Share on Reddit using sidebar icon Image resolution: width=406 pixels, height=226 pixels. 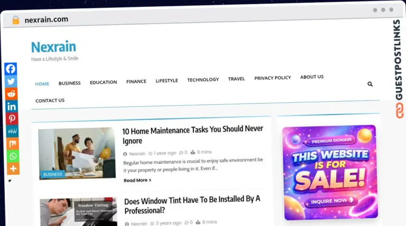click(11, 94)
